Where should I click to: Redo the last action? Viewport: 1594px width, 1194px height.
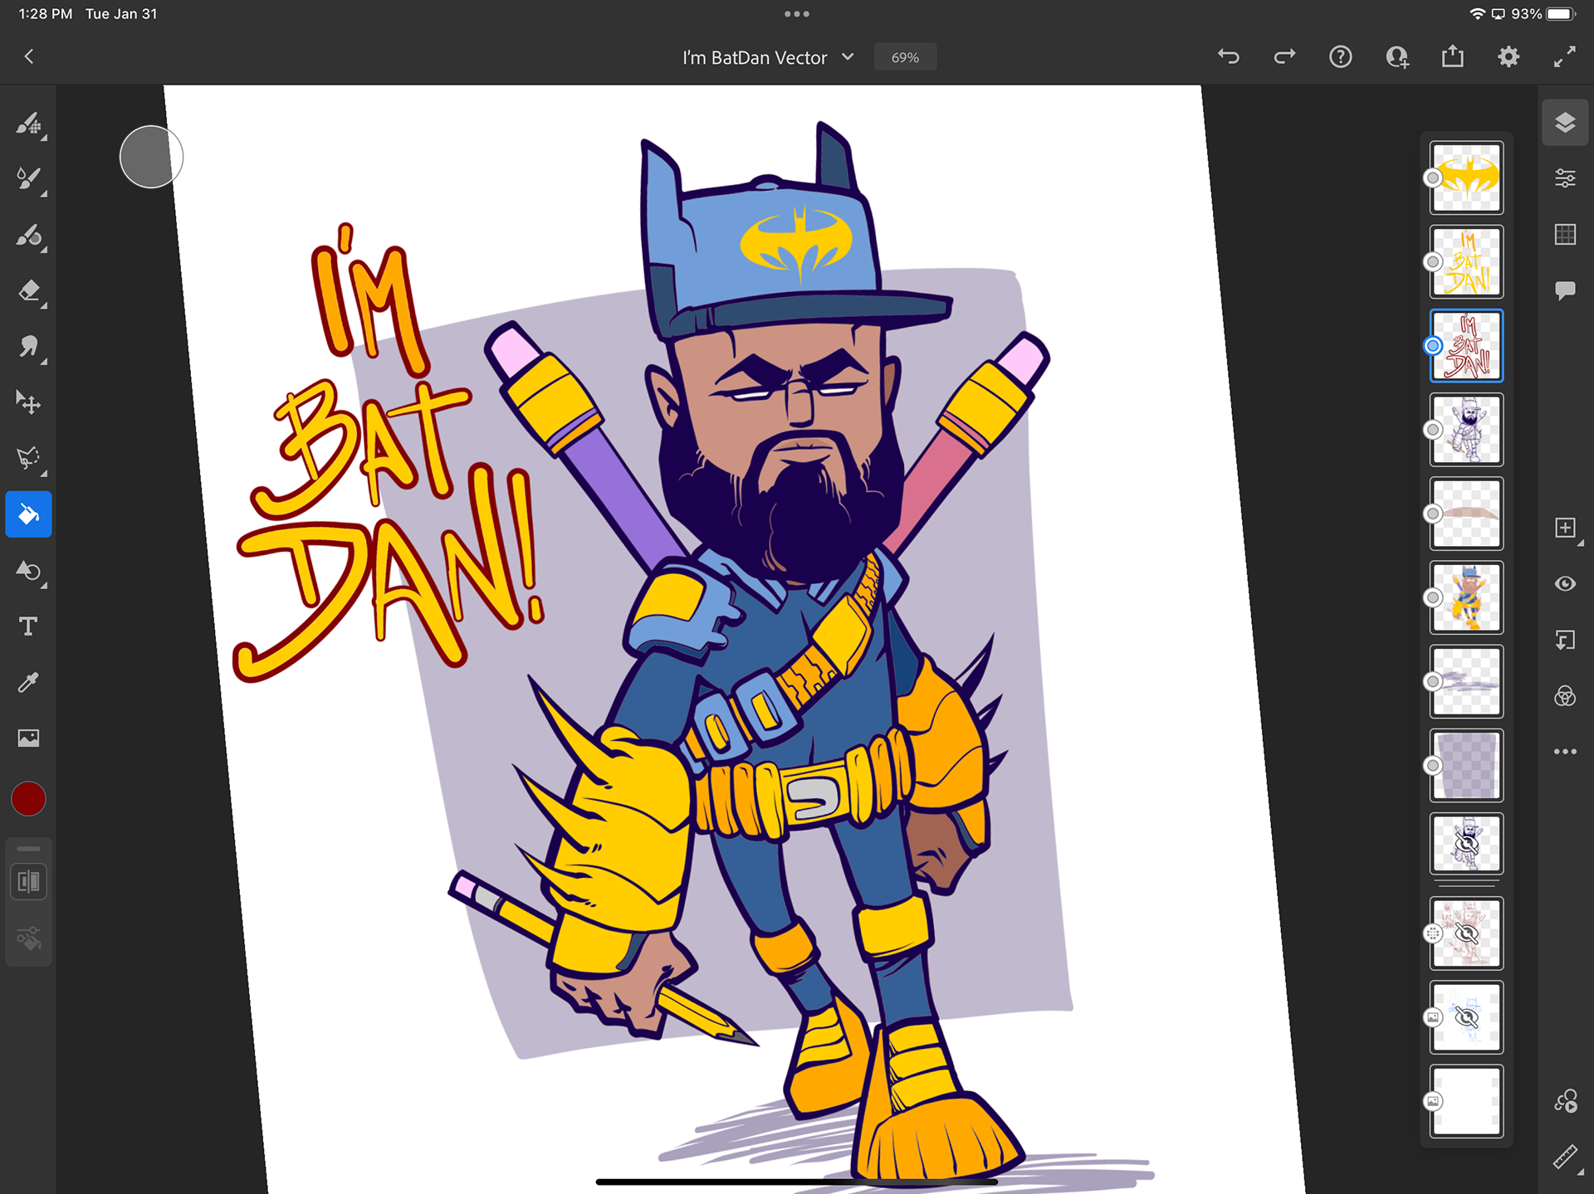1284,56
